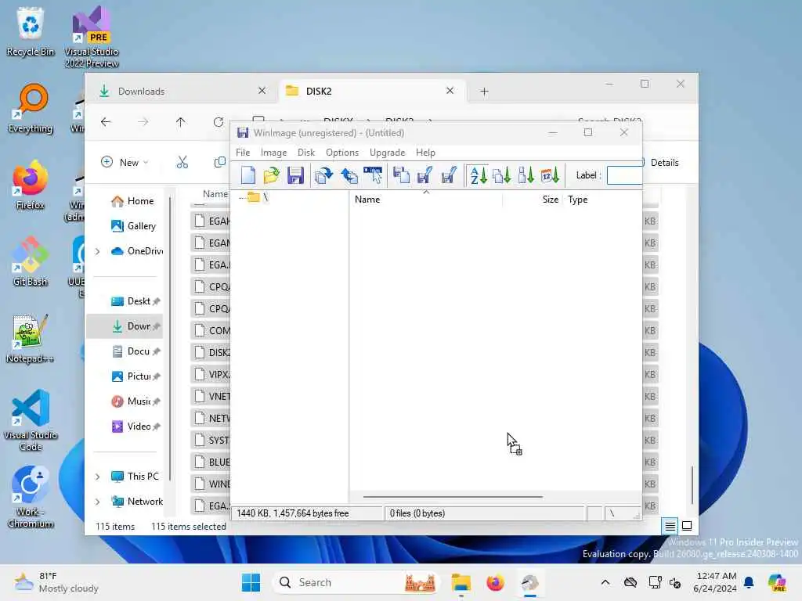Click the Select files pointer icon in WinImage
Image resolution: width=802 pixels, height=601 pixels.
(x=373, y=175)
